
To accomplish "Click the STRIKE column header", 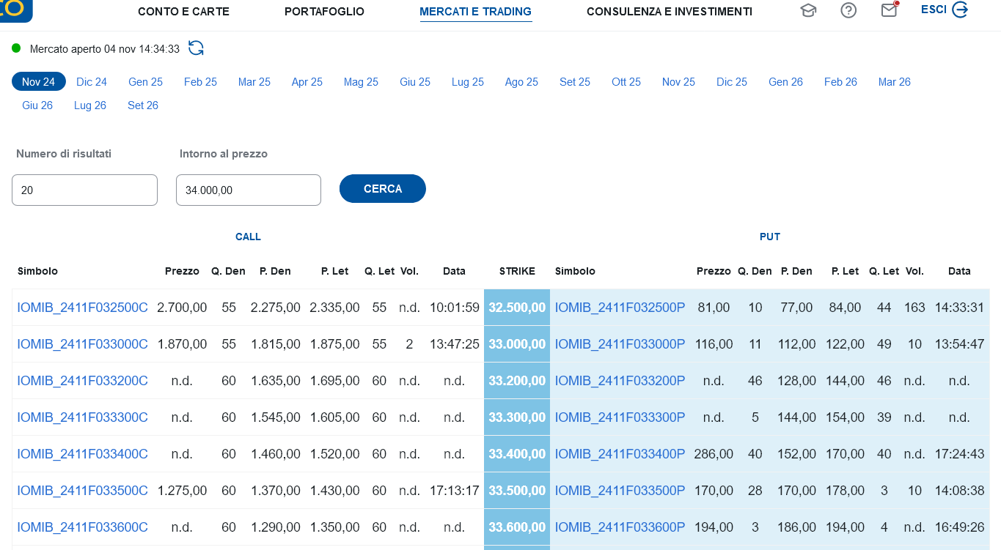I will (517, 271).
